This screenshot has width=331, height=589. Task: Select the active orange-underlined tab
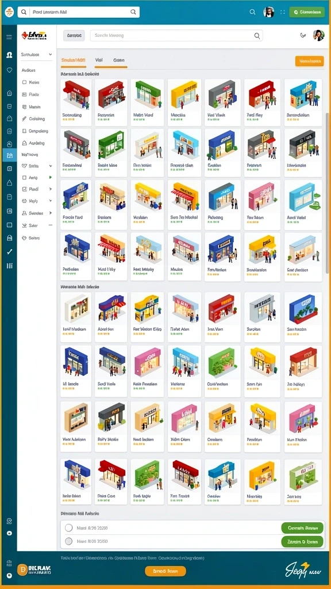pyautogui.click(x=73, y=60)
